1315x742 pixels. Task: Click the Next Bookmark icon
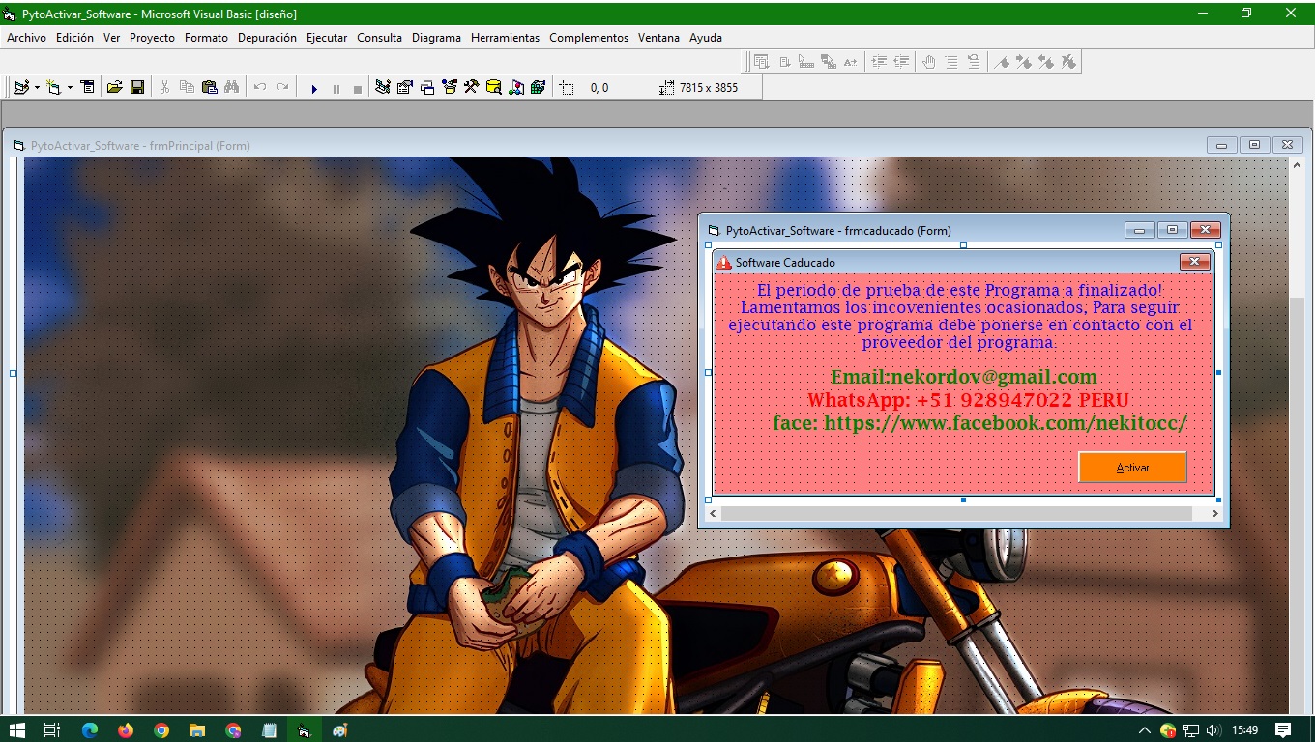click(x=1024, y=62)
